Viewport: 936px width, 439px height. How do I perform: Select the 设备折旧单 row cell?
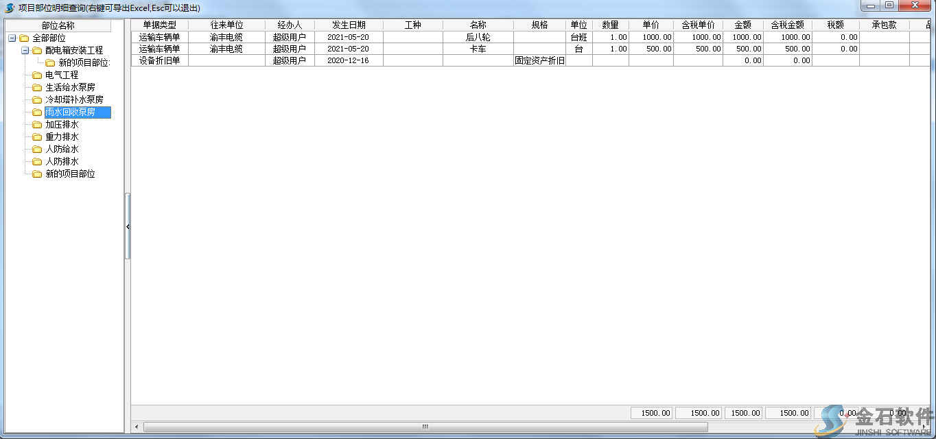point(159,60)
